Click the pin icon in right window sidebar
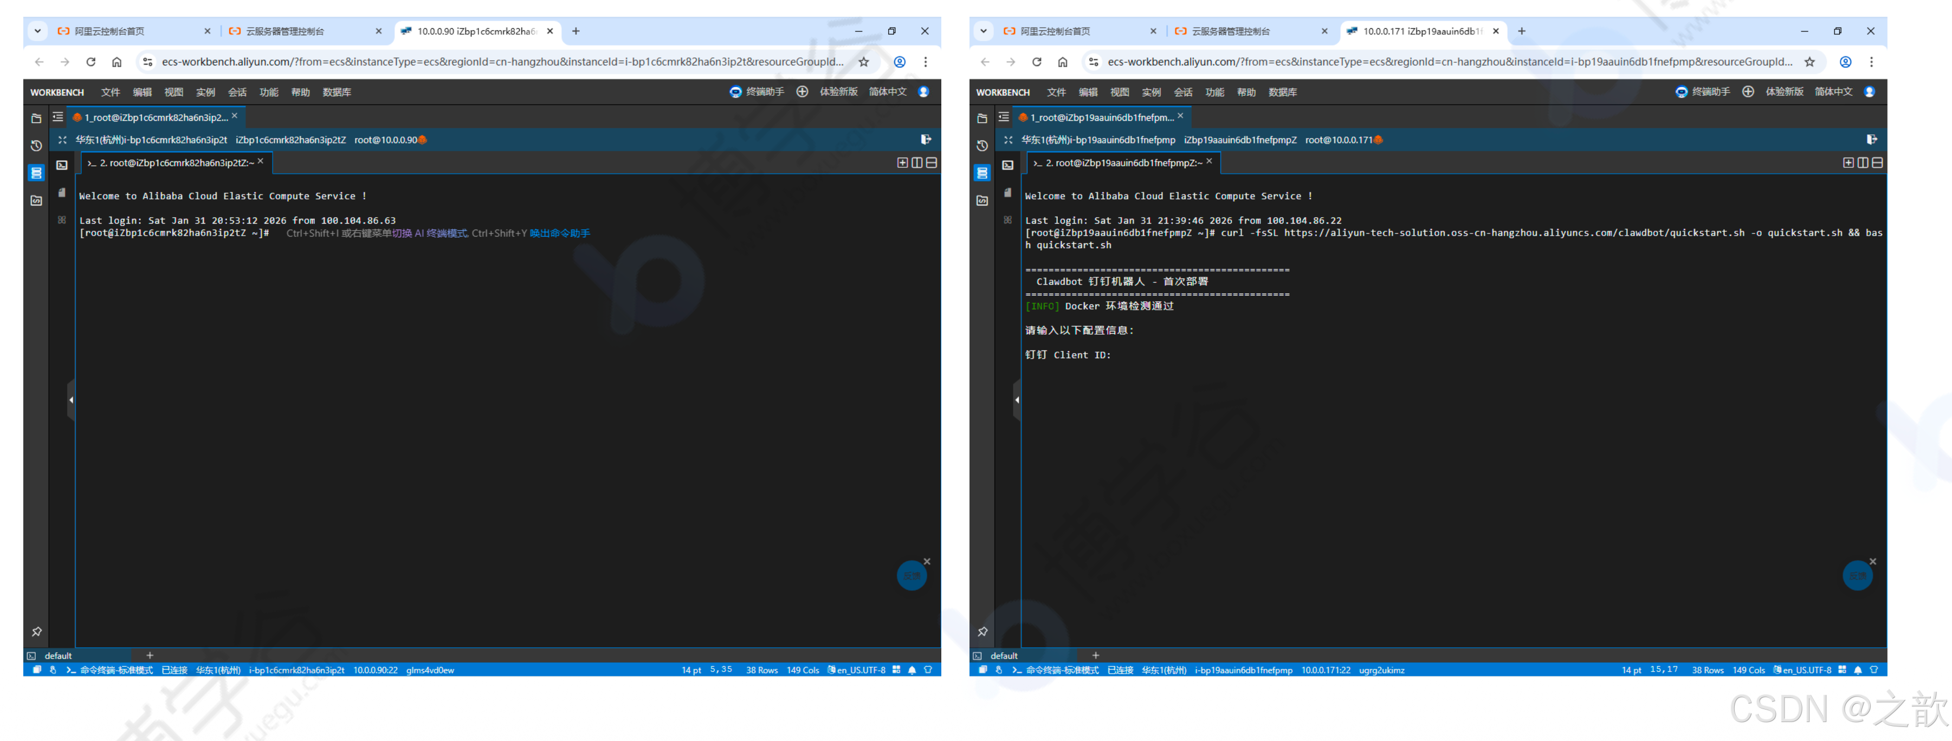The width and height of the screenshot is (1952, 741). 982,631
